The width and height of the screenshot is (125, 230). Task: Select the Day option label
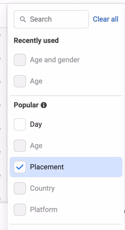(36, 124)
